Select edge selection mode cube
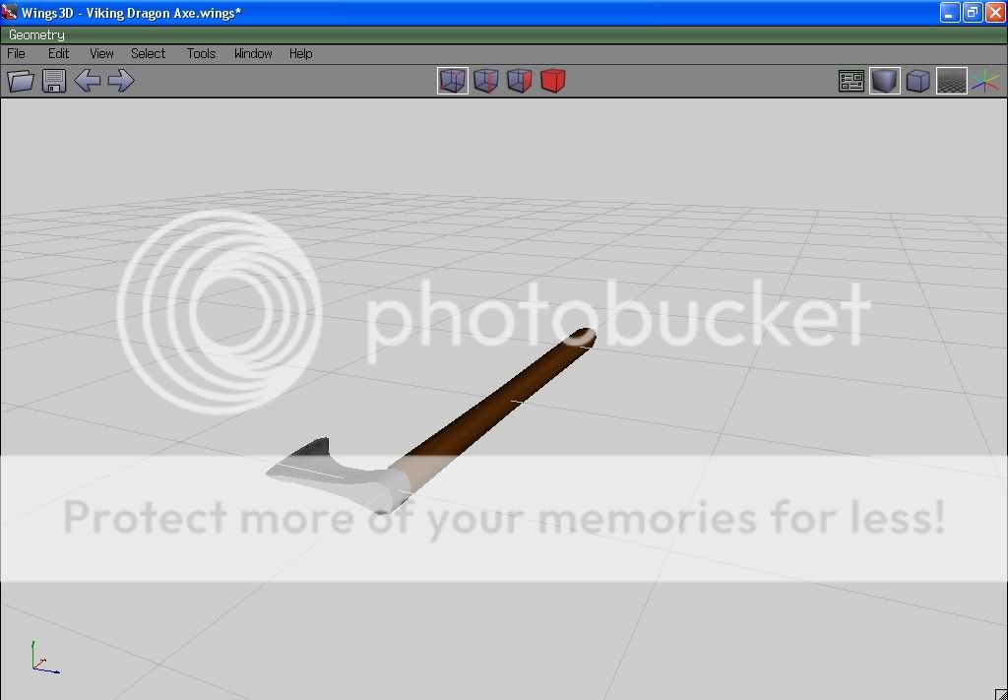Viewport: 1008px width, 700px height. [485, 81]
